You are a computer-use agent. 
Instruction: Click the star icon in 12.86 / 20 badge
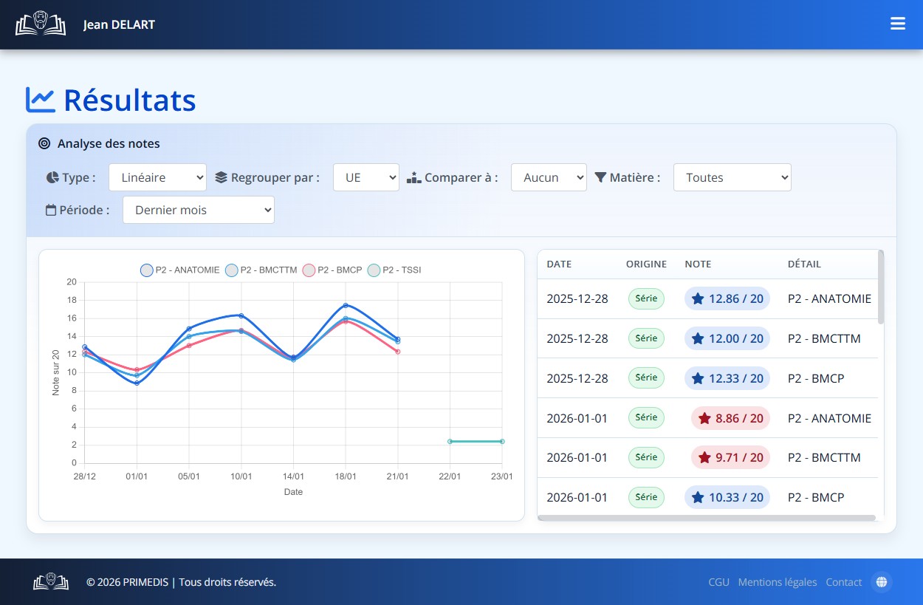coord(698,298)
